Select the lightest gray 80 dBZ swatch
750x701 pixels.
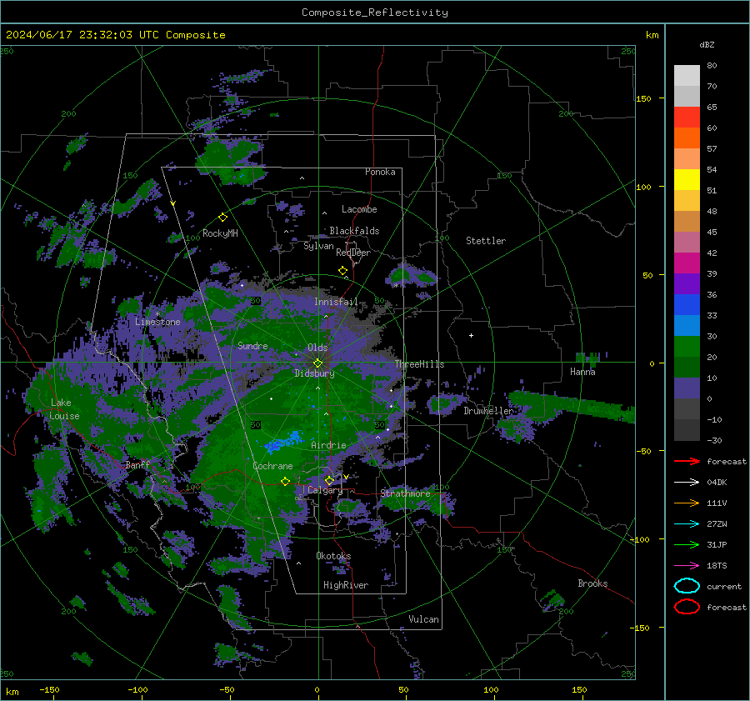(687, 75)
